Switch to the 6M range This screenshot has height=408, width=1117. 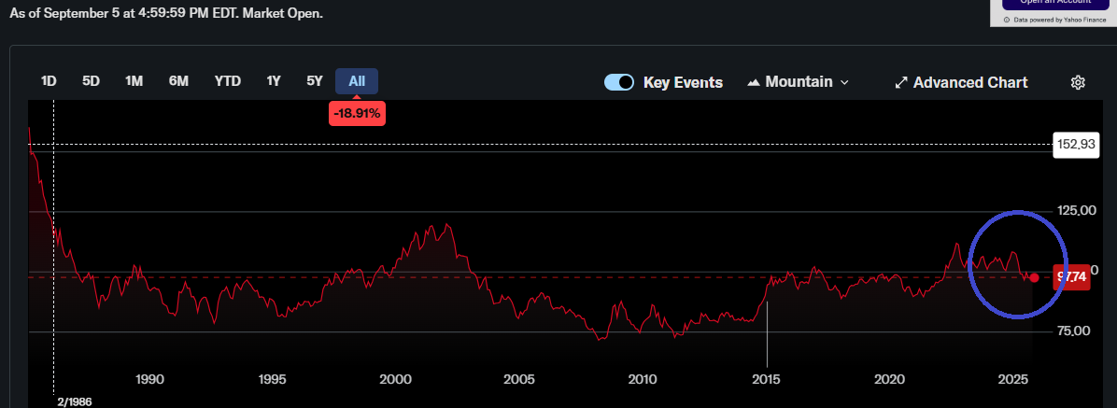[178, 81]
